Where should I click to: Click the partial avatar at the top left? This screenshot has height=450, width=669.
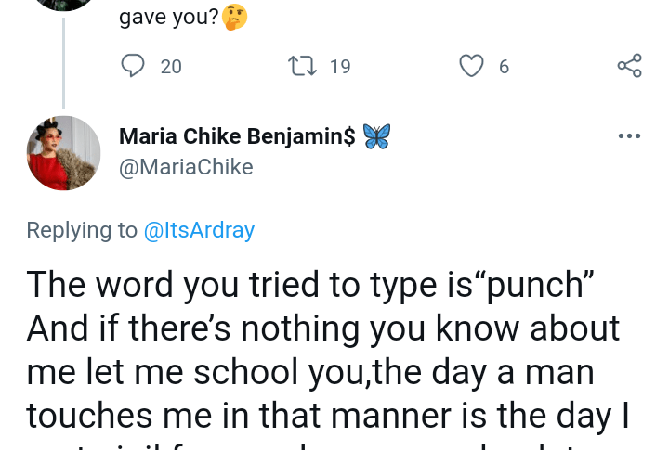point(63,5)
